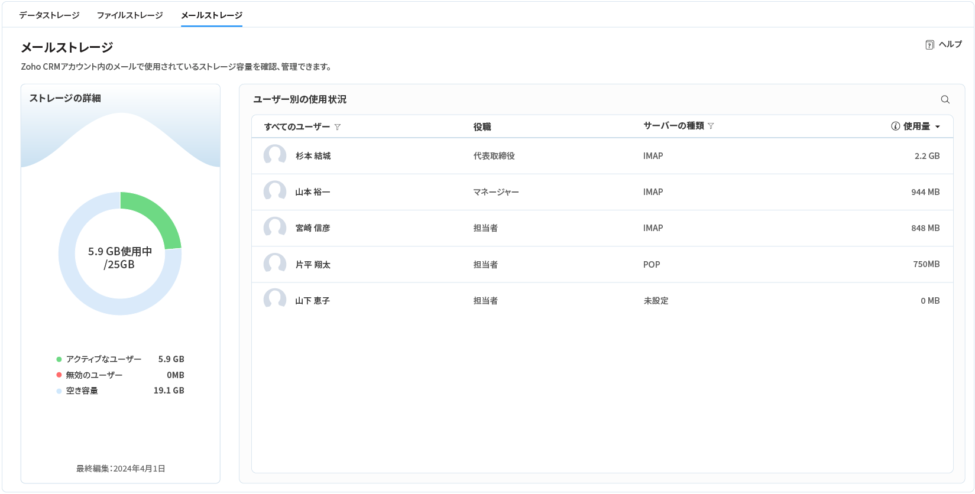This screenshot has width=975, height=494.
Task: Click ストレージの詳細 panel heading
Action: [65, 98]
